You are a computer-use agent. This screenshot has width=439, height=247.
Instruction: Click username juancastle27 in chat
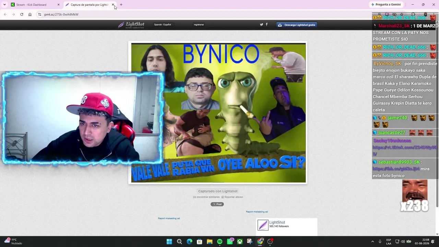coord(392,133)
